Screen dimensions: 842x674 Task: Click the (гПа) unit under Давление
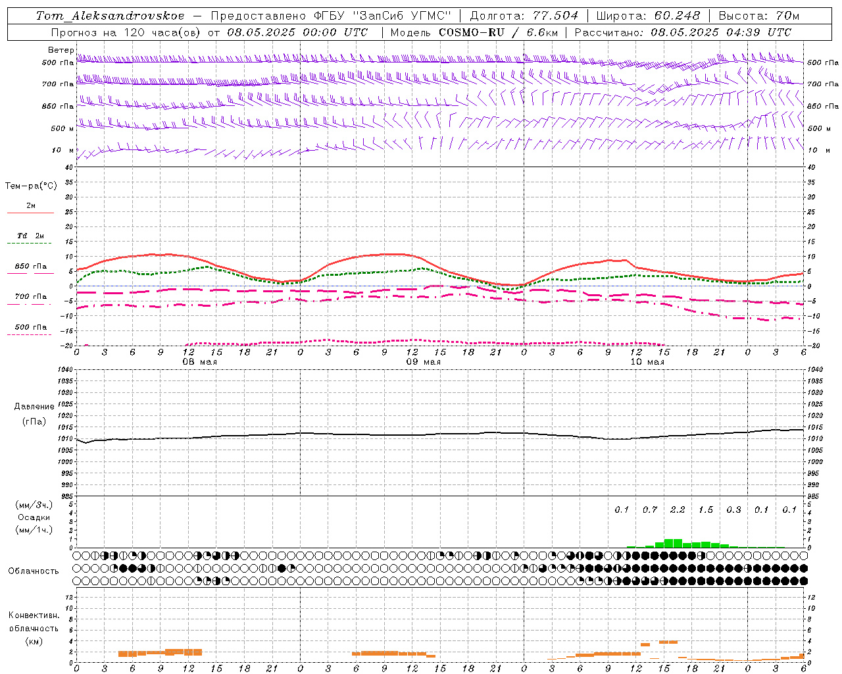pos(34,421)
